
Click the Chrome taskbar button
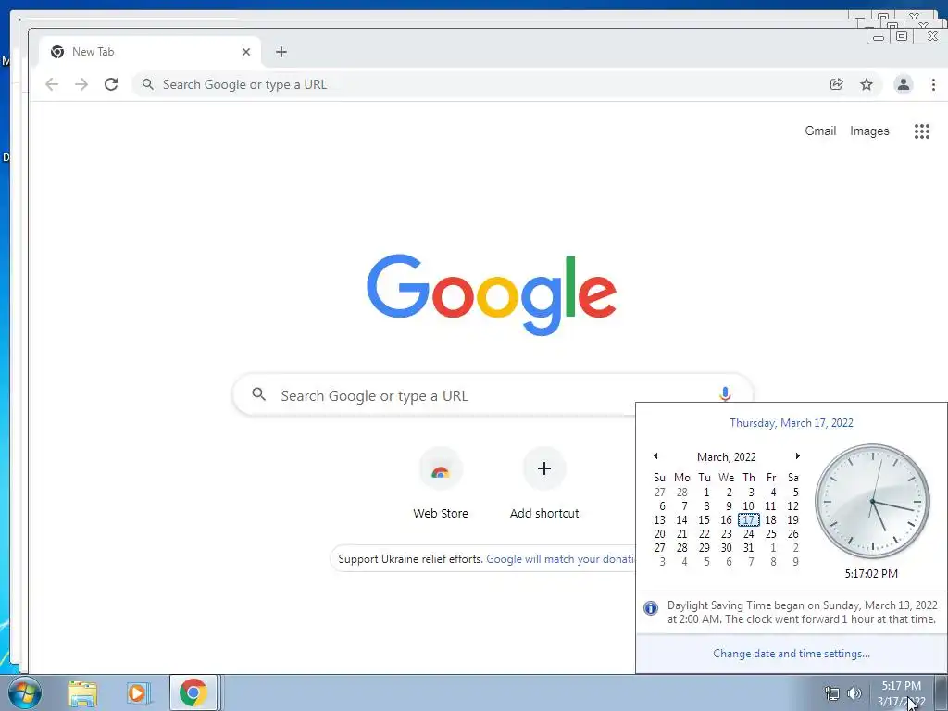point(193,692)
